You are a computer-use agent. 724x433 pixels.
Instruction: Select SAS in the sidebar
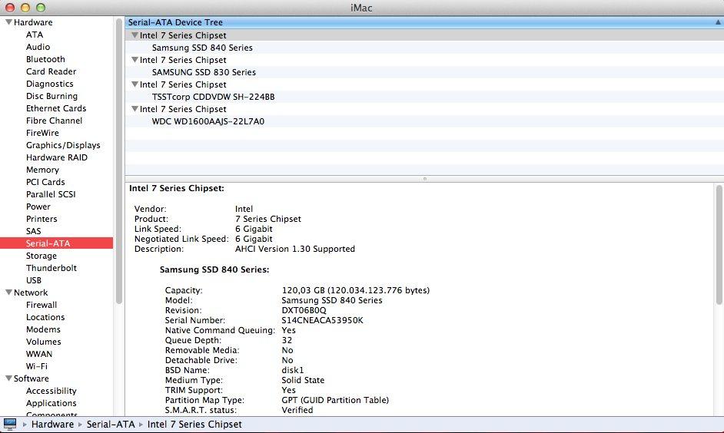33,231
